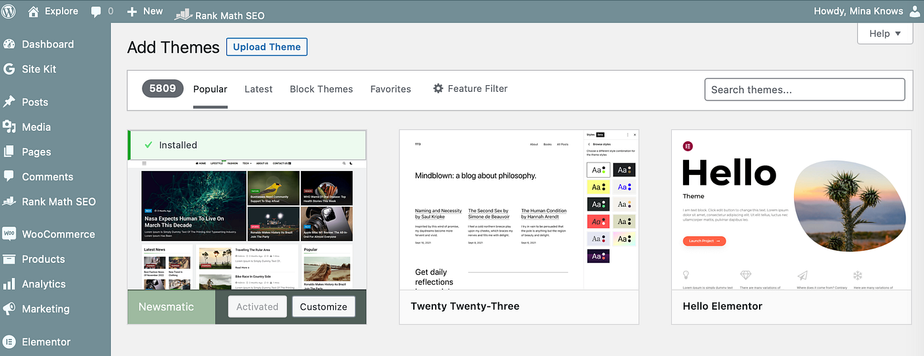Switch to the Block Themes tab

tap(321, 89)
